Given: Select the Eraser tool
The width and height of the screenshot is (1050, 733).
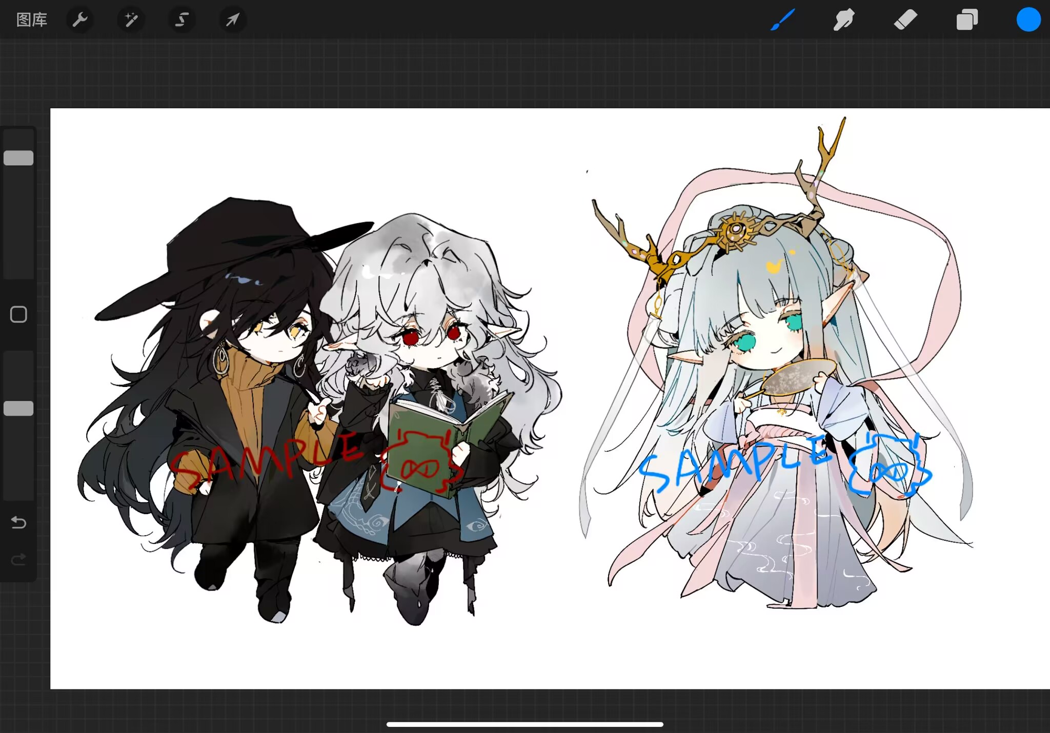Looking at the screenshot, I should (905, 20).
